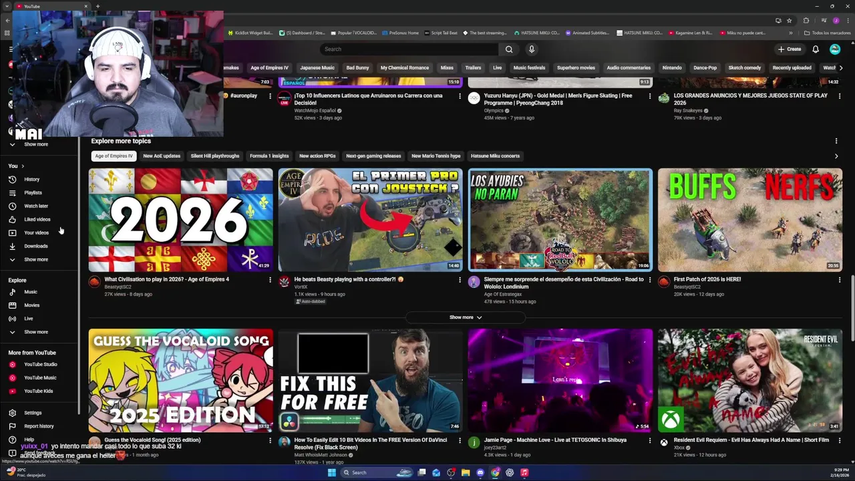Open the 'Script Tail Beat' bookmark
Viewport: 855px width, 481px height.
[x=440, y=33]
